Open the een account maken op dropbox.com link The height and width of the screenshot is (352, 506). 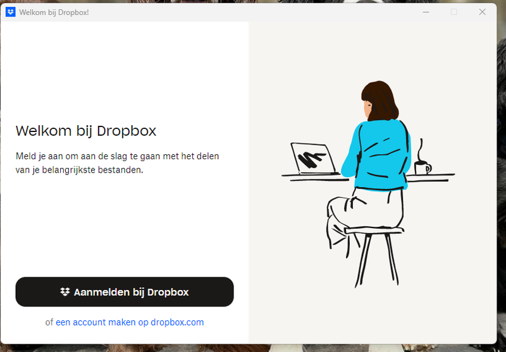[130, 322]
